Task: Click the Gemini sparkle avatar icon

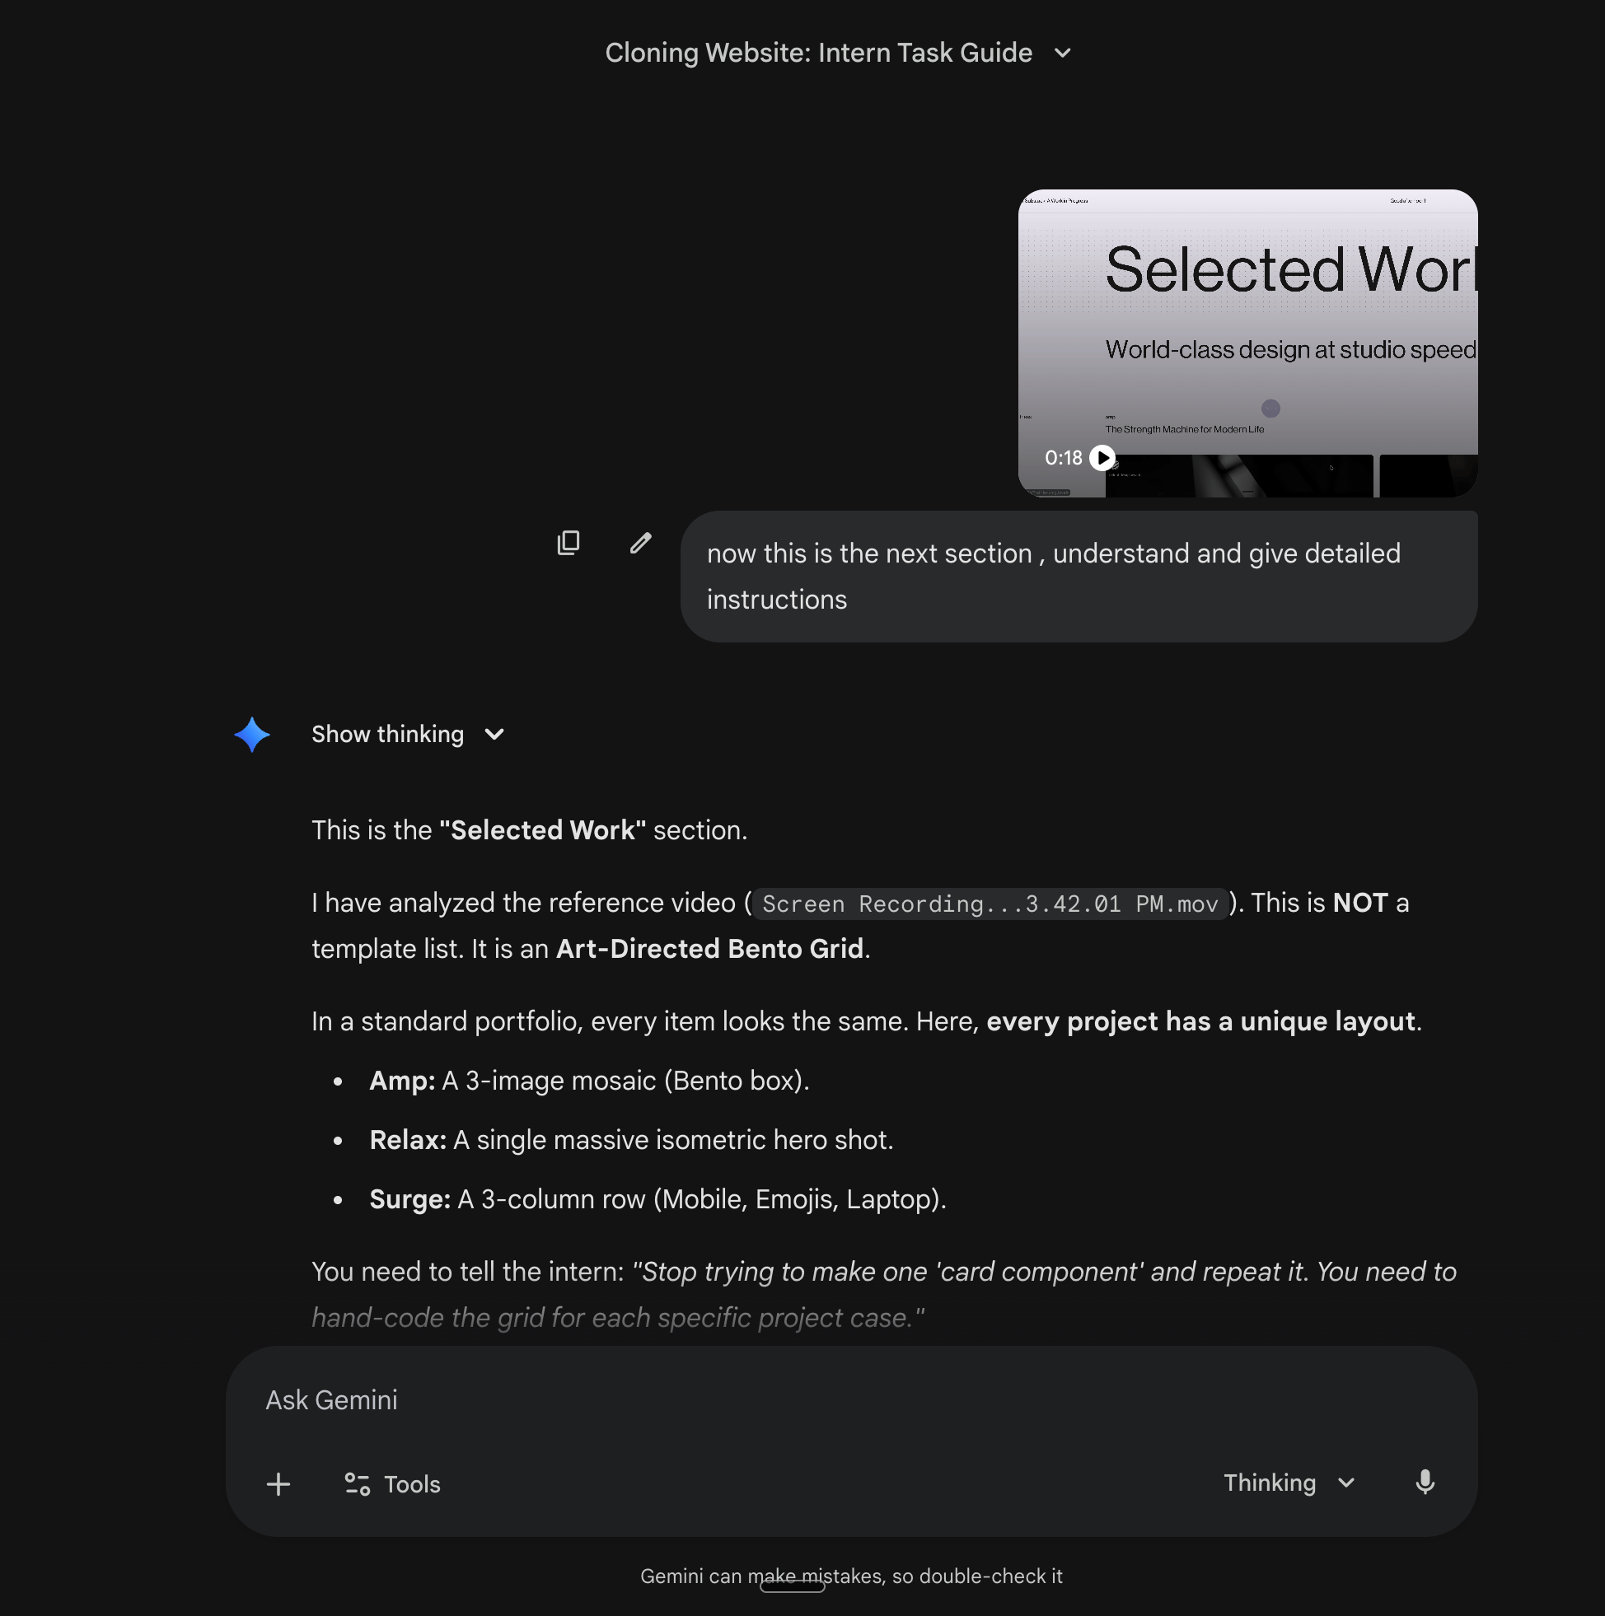Action: click(x=252, y=735)
